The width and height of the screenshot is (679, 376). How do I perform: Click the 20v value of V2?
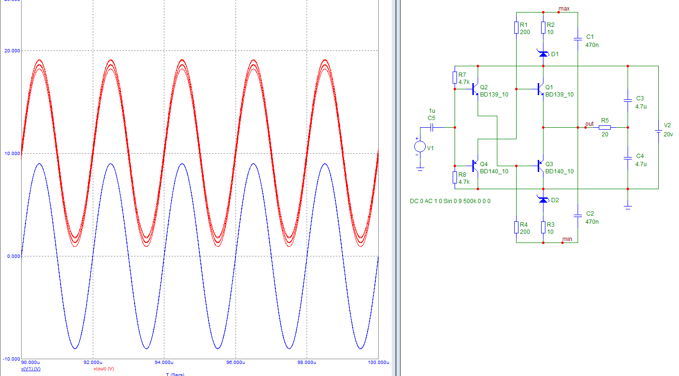click(x=668, y=135)
